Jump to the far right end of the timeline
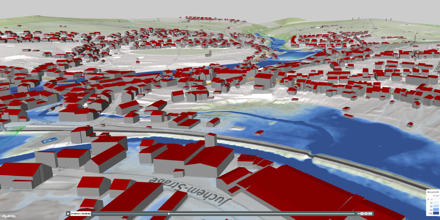The height and width of the screenshot is (220, 440). (354, 214)
